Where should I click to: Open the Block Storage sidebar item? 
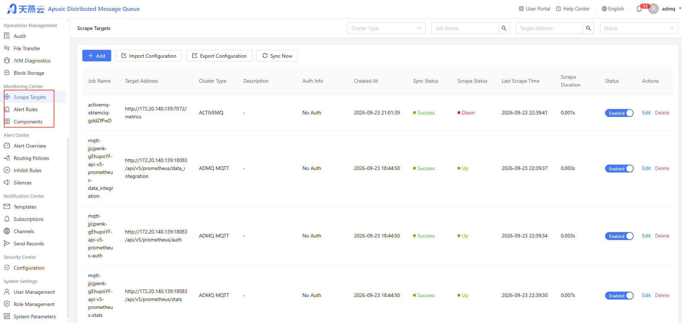pyautogui.click(x=29, y=73)
